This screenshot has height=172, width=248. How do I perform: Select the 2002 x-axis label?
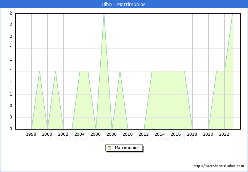[63, 134]
